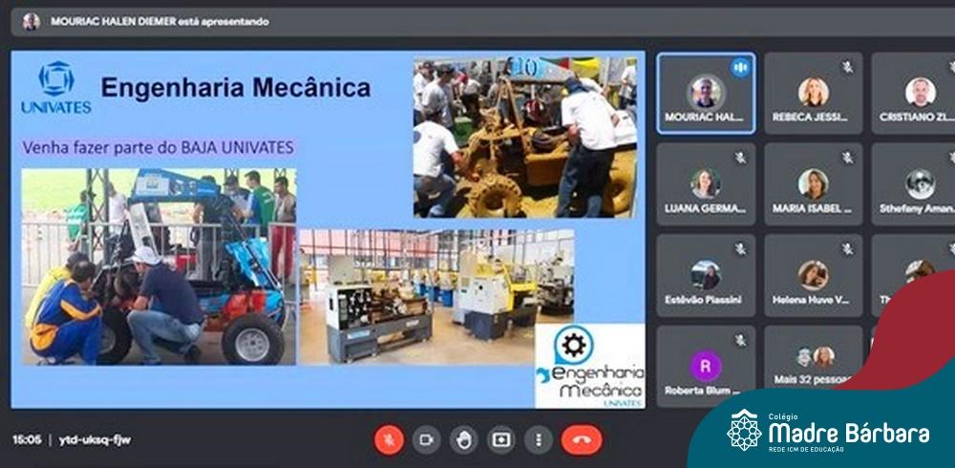
Task: Select CRISTIANO ZI... participant tile
Action: (x=914, y=94)
